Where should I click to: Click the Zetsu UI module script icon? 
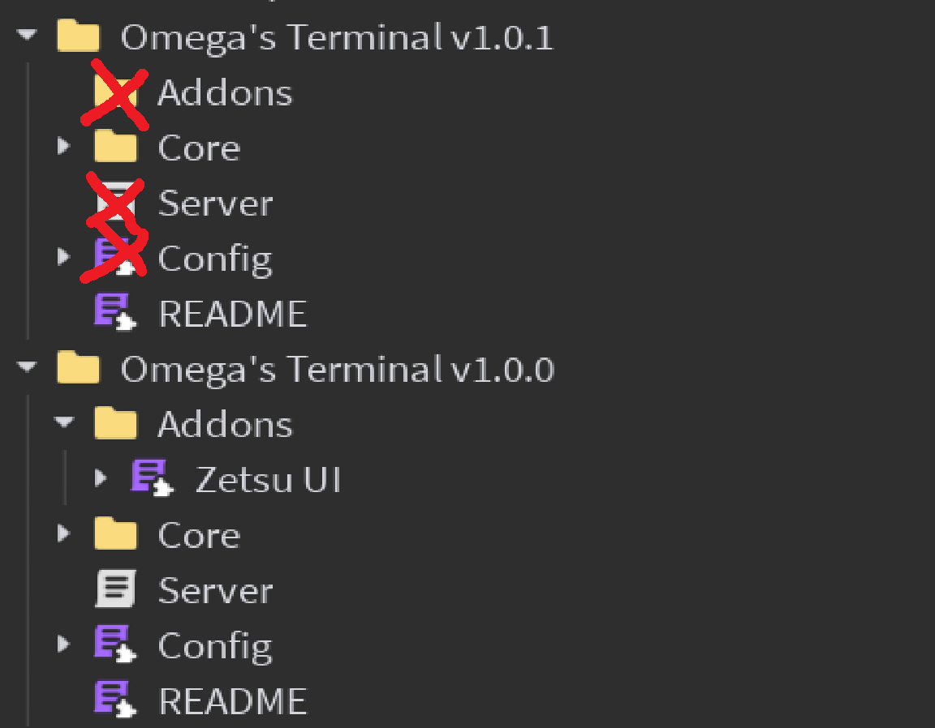point(152,479)
